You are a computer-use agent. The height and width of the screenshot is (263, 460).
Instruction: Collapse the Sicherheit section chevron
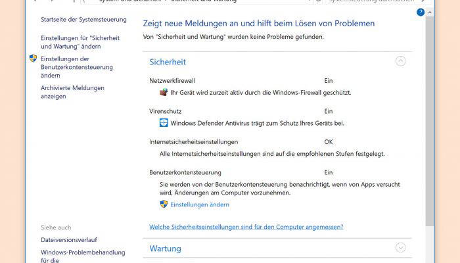(x=400, y=61)
